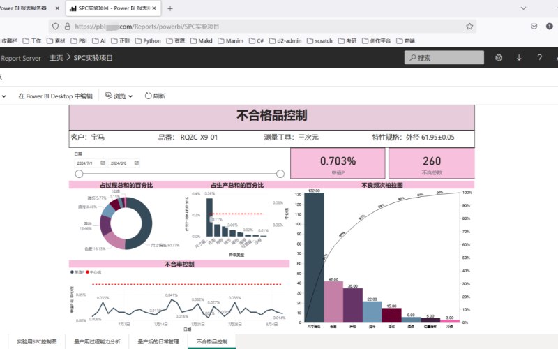Click the right date slider handle
The height and width of the screenshot is (349, 558).
point(280,174)
